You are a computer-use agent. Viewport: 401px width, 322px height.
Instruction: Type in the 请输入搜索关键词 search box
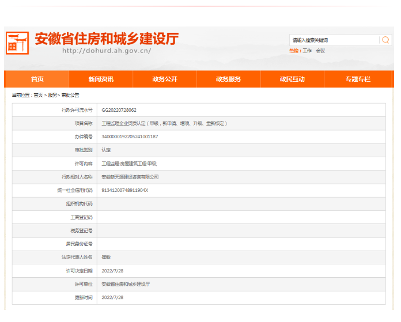click(x=334, y=40)
